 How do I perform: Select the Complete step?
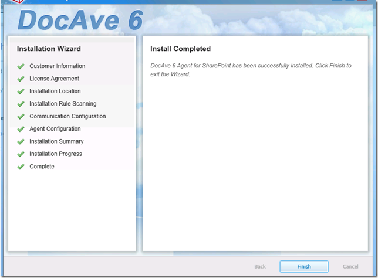click(42, 167)
